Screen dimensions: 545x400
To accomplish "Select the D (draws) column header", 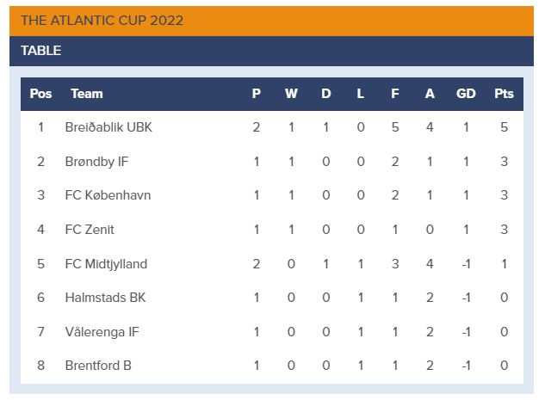I will click(x=325, y=94).
